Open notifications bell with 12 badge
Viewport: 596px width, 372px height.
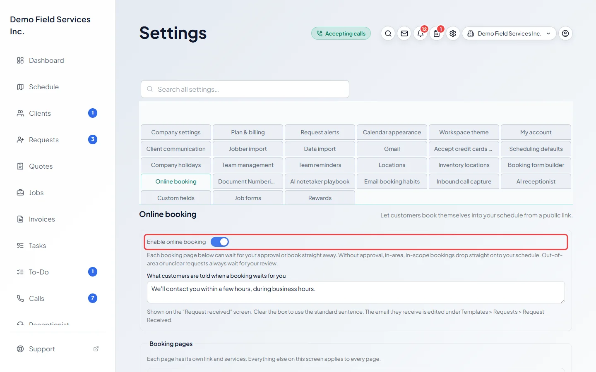pos(421,33)
